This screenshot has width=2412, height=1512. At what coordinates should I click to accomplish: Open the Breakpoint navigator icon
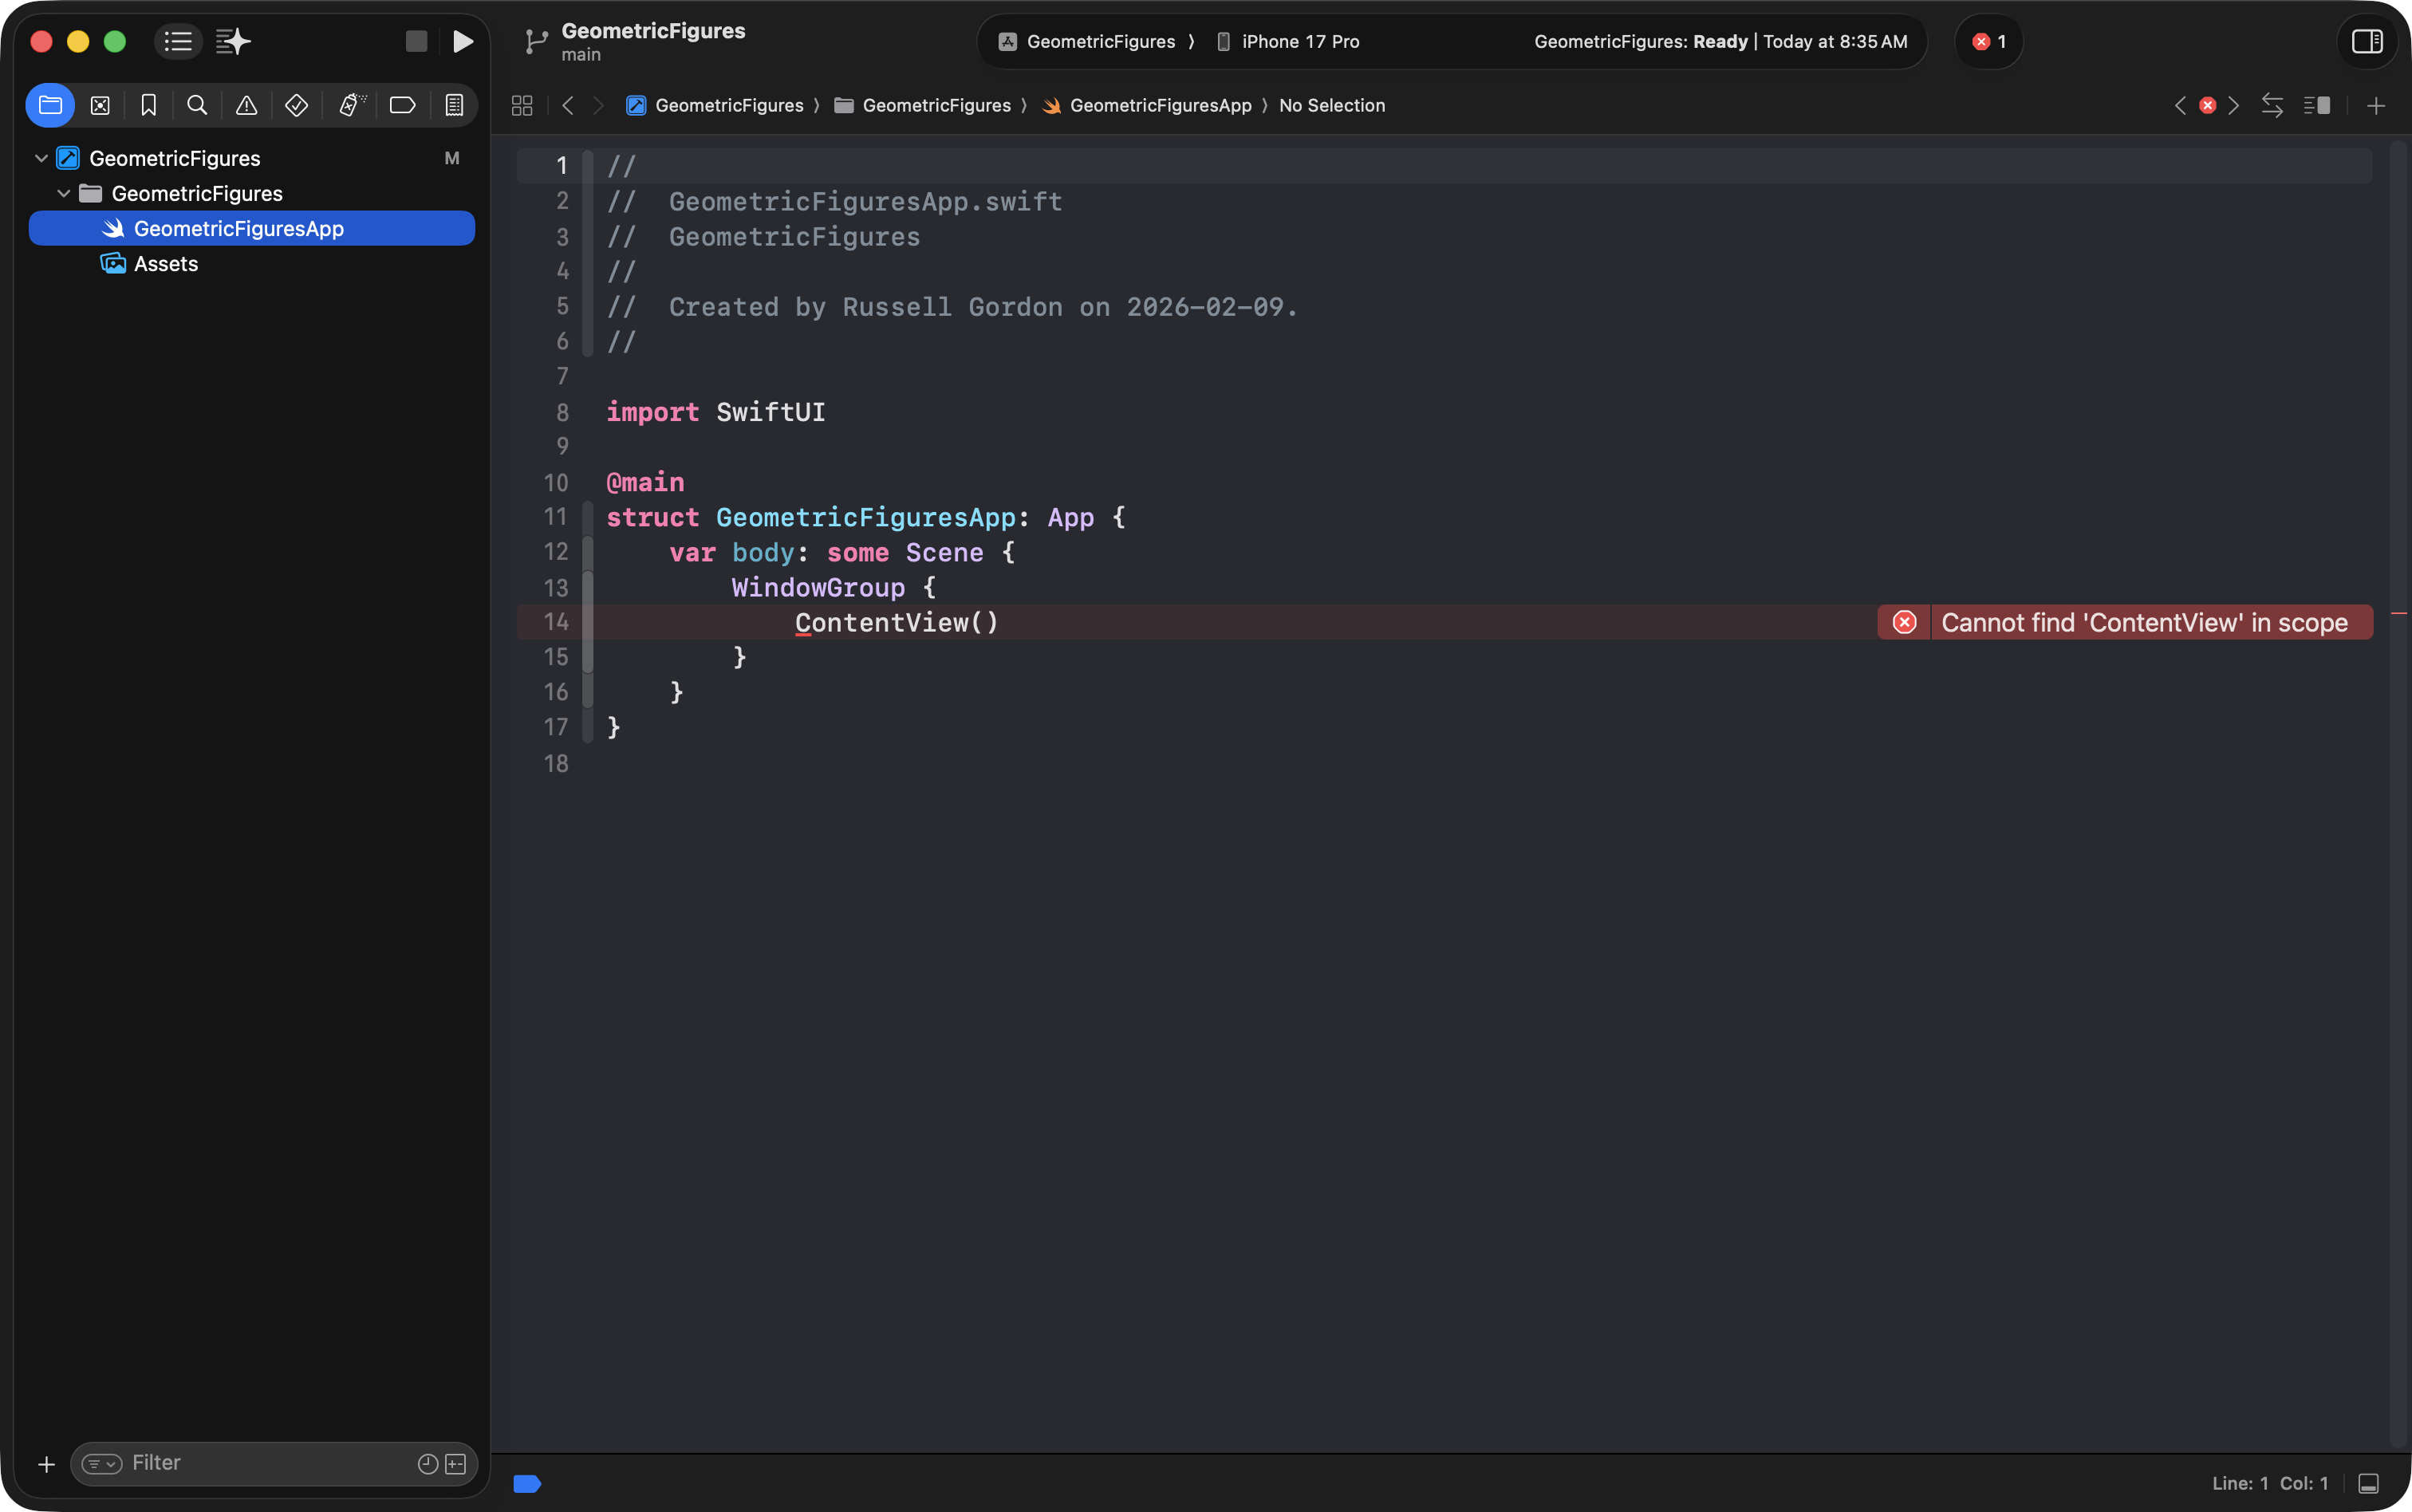402,105
